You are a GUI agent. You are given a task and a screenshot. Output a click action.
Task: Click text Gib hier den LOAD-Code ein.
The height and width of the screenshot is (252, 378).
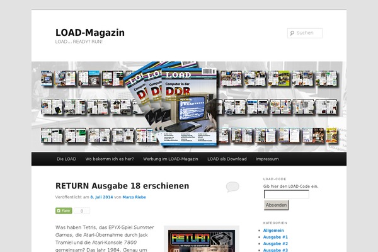click(x=290, y=186)
